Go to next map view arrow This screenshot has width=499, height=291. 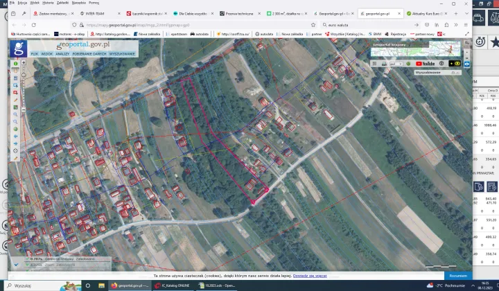click(x=15, y=143)
